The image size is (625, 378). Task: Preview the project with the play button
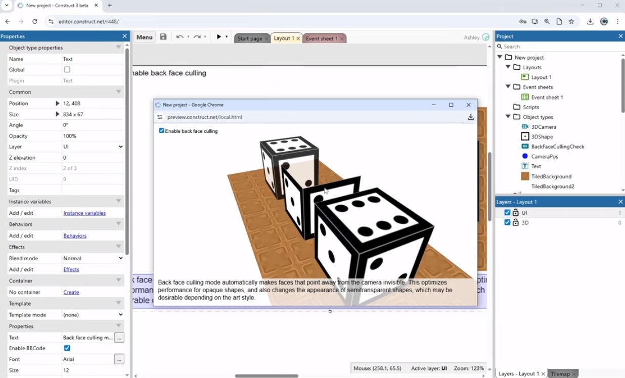[219, 37]
